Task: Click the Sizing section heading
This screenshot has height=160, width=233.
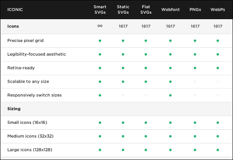Action: point(14,109)
